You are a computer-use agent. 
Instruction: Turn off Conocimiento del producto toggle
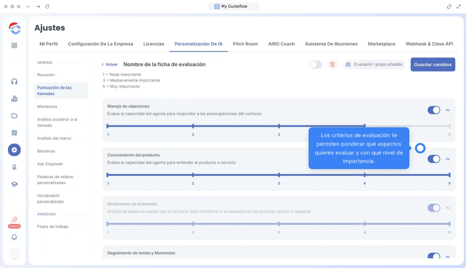tap(433, 159)
